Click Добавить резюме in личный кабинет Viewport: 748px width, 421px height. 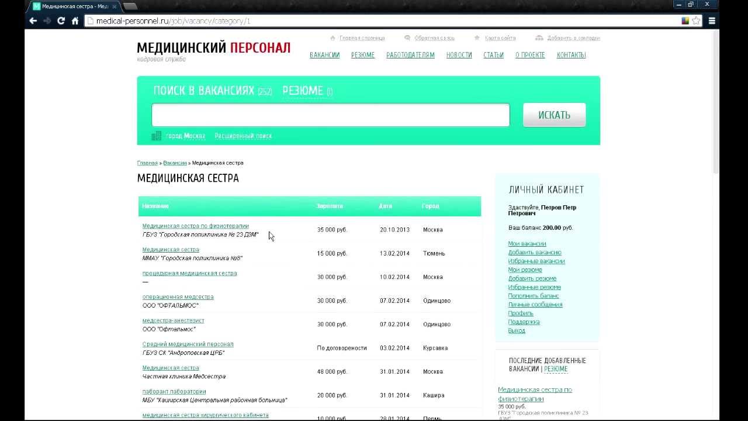point(532,278)
